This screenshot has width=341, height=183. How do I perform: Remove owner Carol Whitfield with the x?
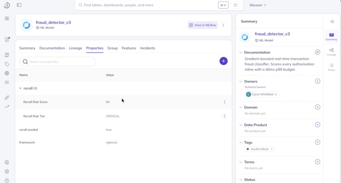pos(276,94)
